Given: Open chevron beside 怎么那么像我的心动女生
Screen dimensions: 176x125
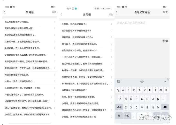Looking at the screenshot, I should (55, 21).
